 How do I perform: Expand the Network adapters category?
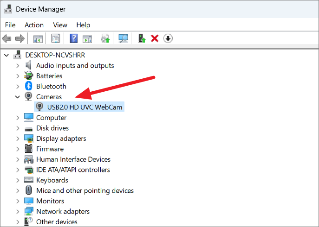(x=18, y=212)
